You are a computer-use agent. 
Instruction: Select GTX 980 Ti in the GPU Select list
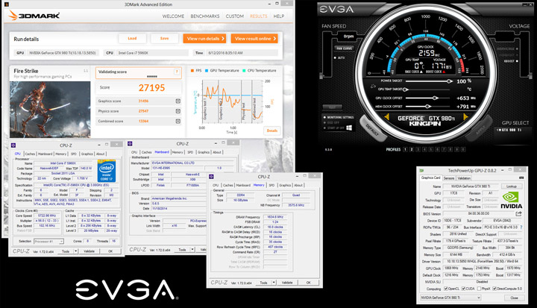[509, 130]
